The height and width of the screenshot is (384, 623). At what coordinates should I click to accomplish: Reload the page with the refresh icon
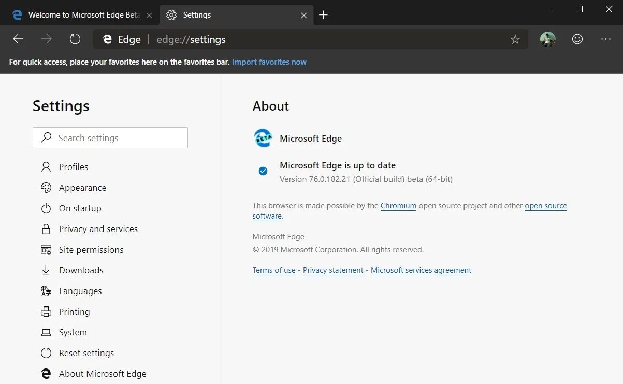pyautogui.click(x=75, y=39)
